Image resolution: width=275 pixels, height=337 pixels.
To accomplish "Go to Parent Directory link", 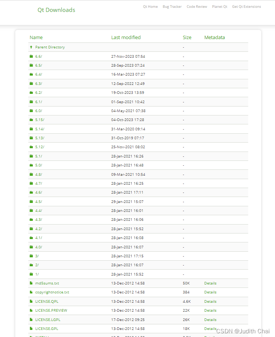I will [50, 47].
